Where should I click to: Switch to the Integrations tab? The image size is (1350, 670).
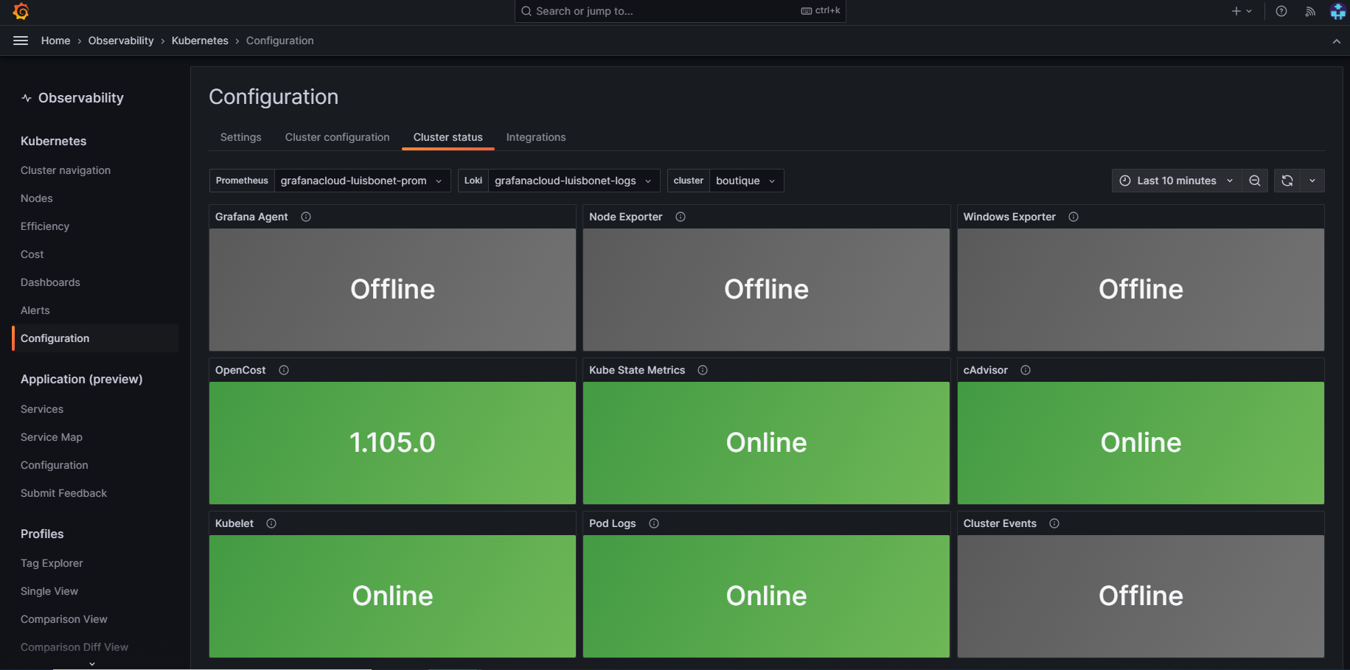[x=536, y=137]
